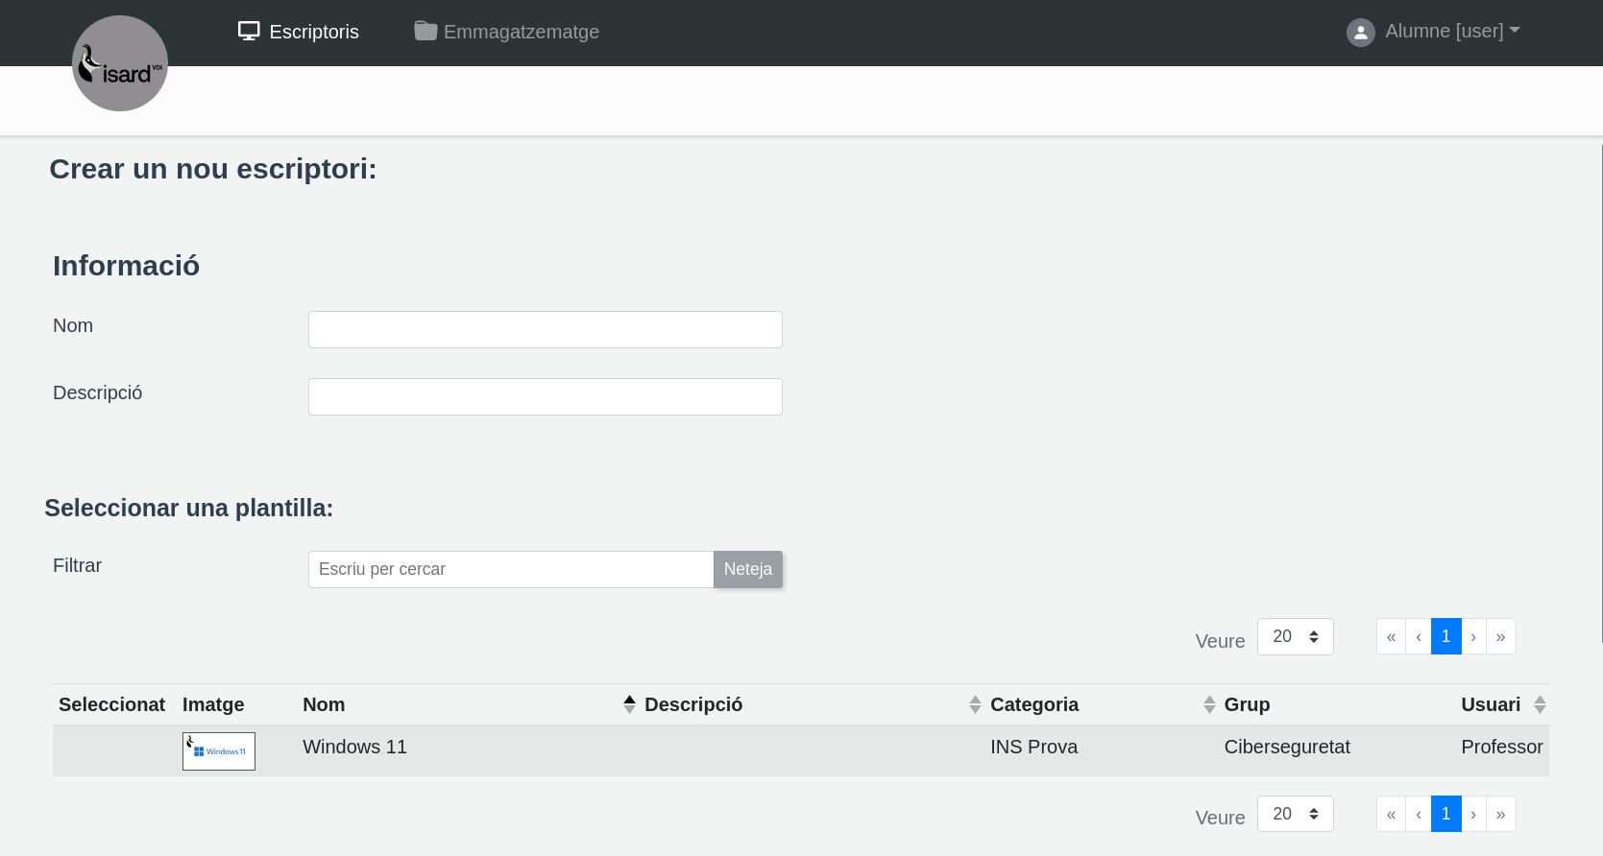Focus the Descripció input field

[545, 397]
